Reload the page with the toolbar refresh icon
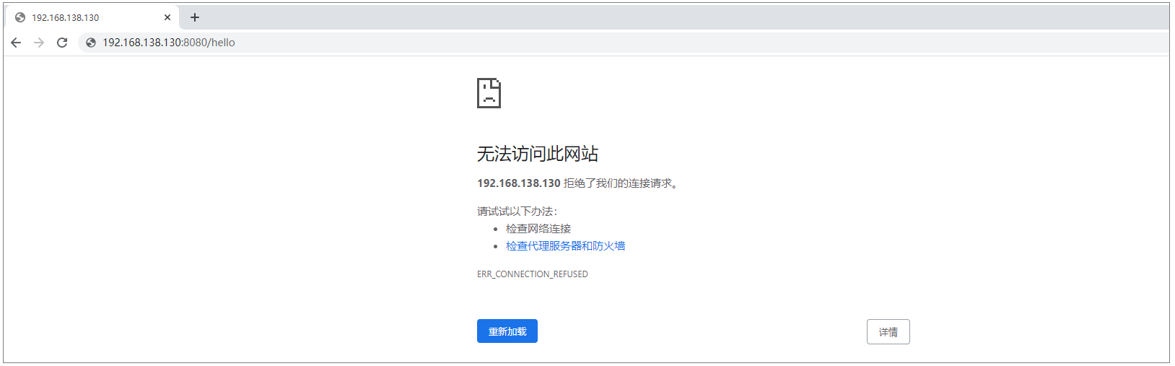The width and height of the screenshot is (1175, 366). 62,43
